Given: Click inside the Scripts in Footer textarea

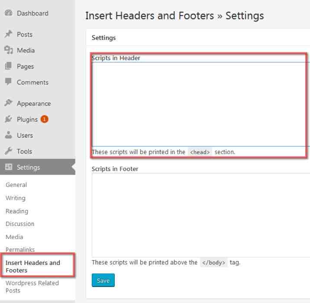Looking at the screenshot, I should (200, 215).
